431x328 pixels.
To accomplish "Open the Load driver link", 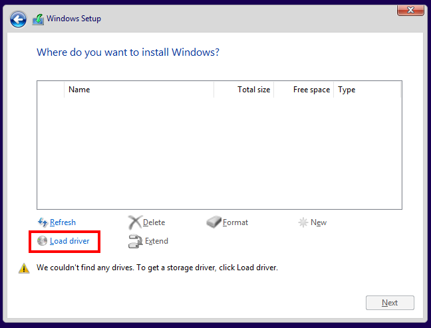I will pos(70,241).
